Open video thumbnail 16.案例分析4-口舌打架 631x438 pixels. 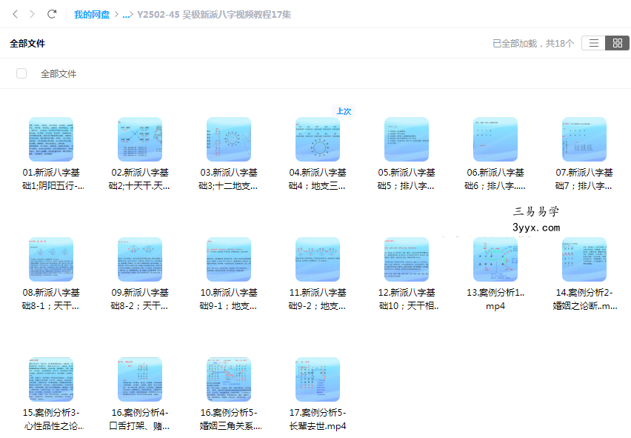140,379
